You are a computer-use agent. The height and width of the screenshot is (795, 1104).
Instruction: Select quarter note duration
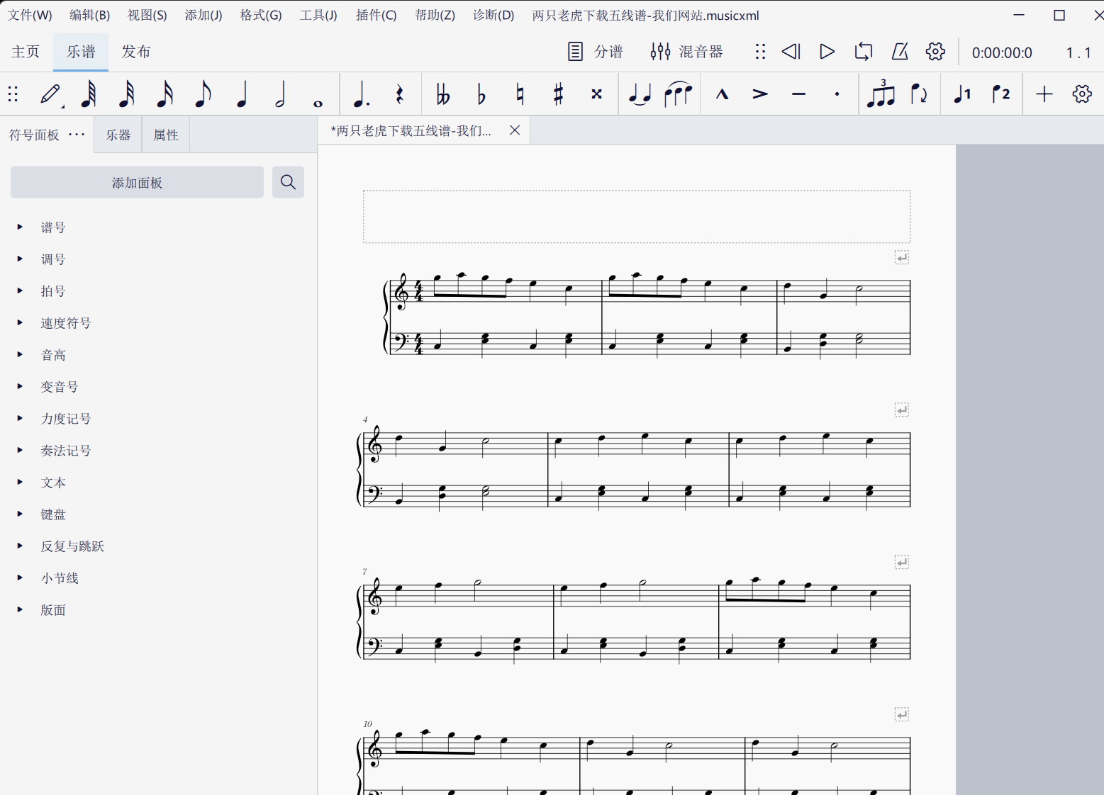tap(242, 94)
